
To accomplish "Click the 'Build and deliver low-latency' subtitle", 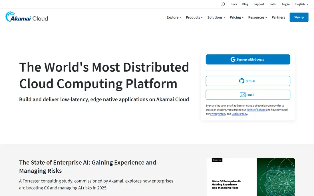I will (x=104, y=99).
